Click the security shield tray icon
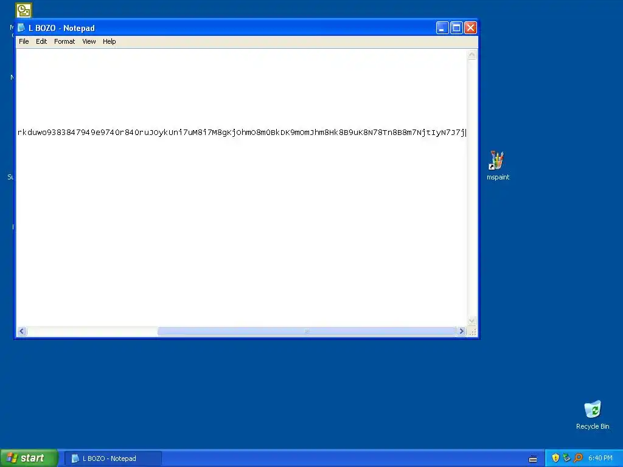Image resolution: width=623 pixels, height=467 pixels. (555, 458)
